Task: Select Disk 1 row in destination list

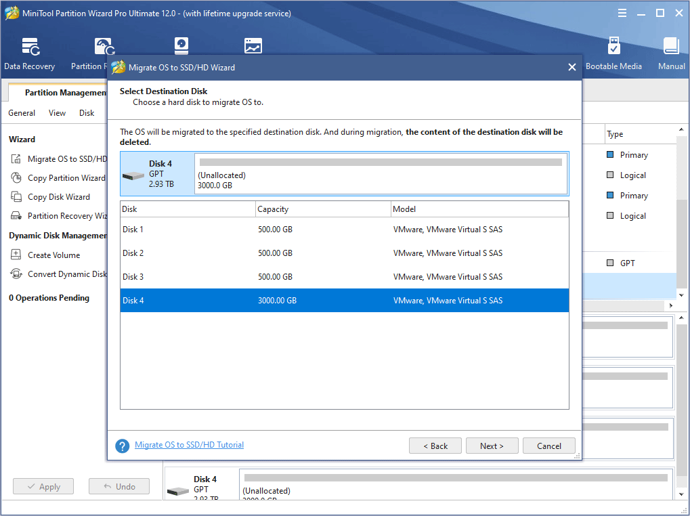Action: coord(345,229)
